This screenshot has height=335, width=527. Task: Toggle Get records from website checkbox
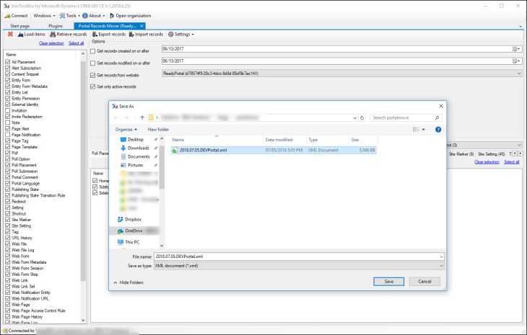point(93,76)
